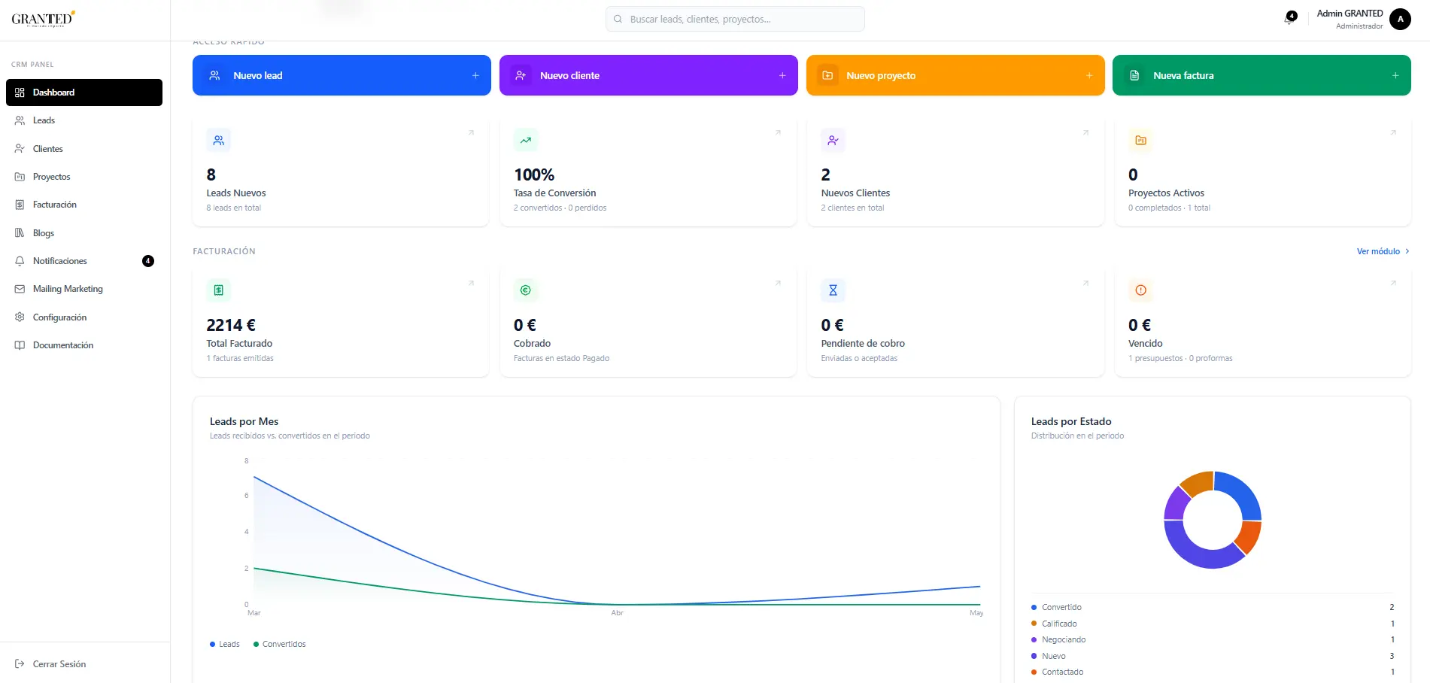Click the Calificado legend row
The height and width of the screenshot is (683, 1430).
(1213, 624)
